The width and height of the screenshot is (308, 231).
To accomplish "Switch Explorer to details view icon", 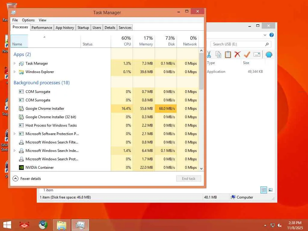I will [263, 190].
